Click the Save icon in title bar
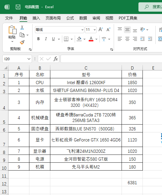Screen dimensions: 162x195 [x=18, y=7]
